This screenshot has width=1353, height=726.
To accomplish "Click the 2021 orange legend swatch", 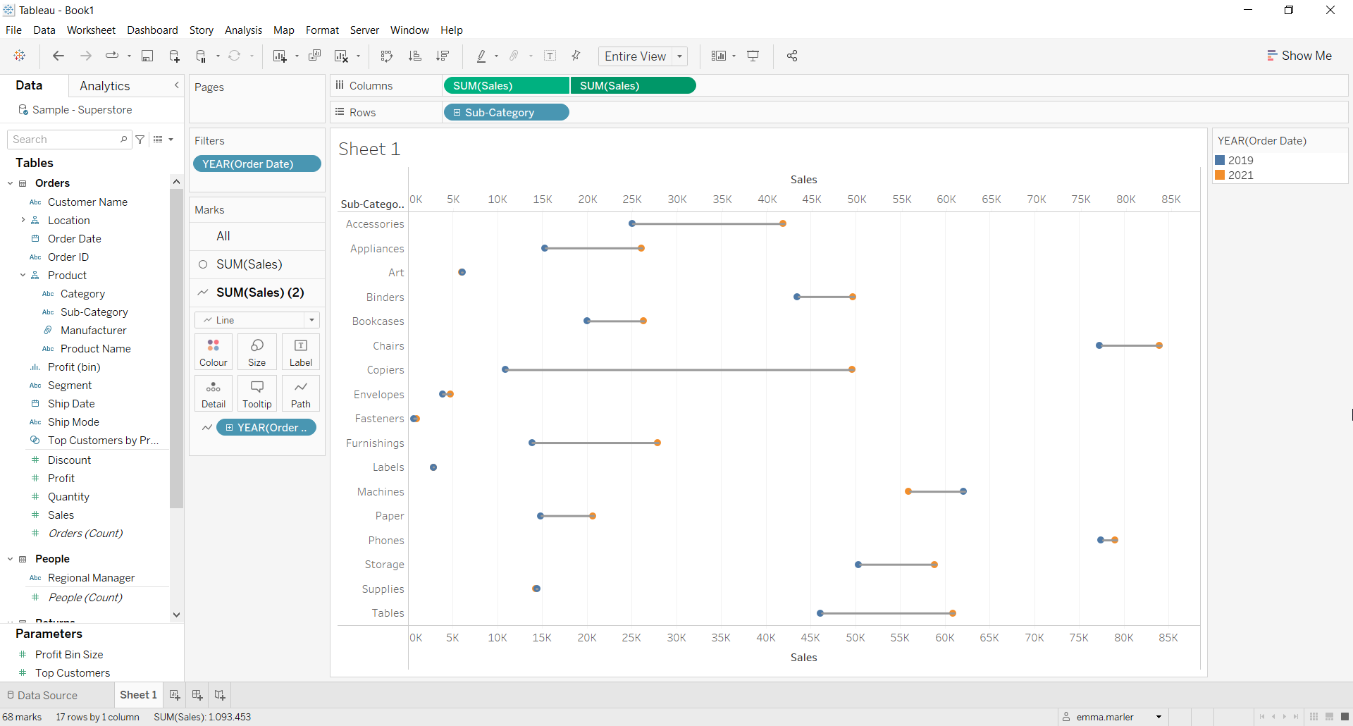I will 1220,176.
